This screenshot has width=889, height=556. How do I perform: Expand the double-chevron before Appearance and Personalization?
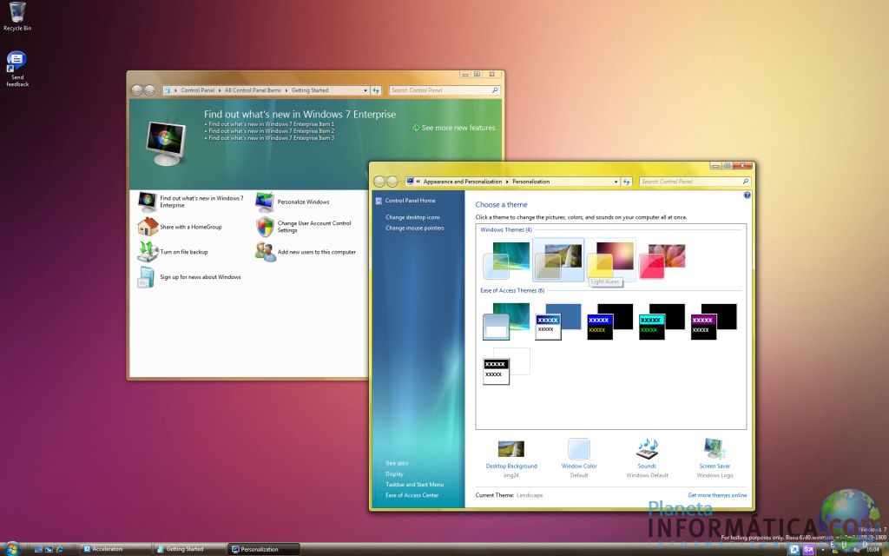click(x=418, y=182)
